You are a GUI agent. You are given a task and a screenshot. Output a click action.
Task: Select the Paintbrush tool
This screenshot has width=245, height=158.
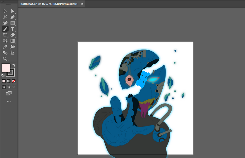click(x=5, y=29)
